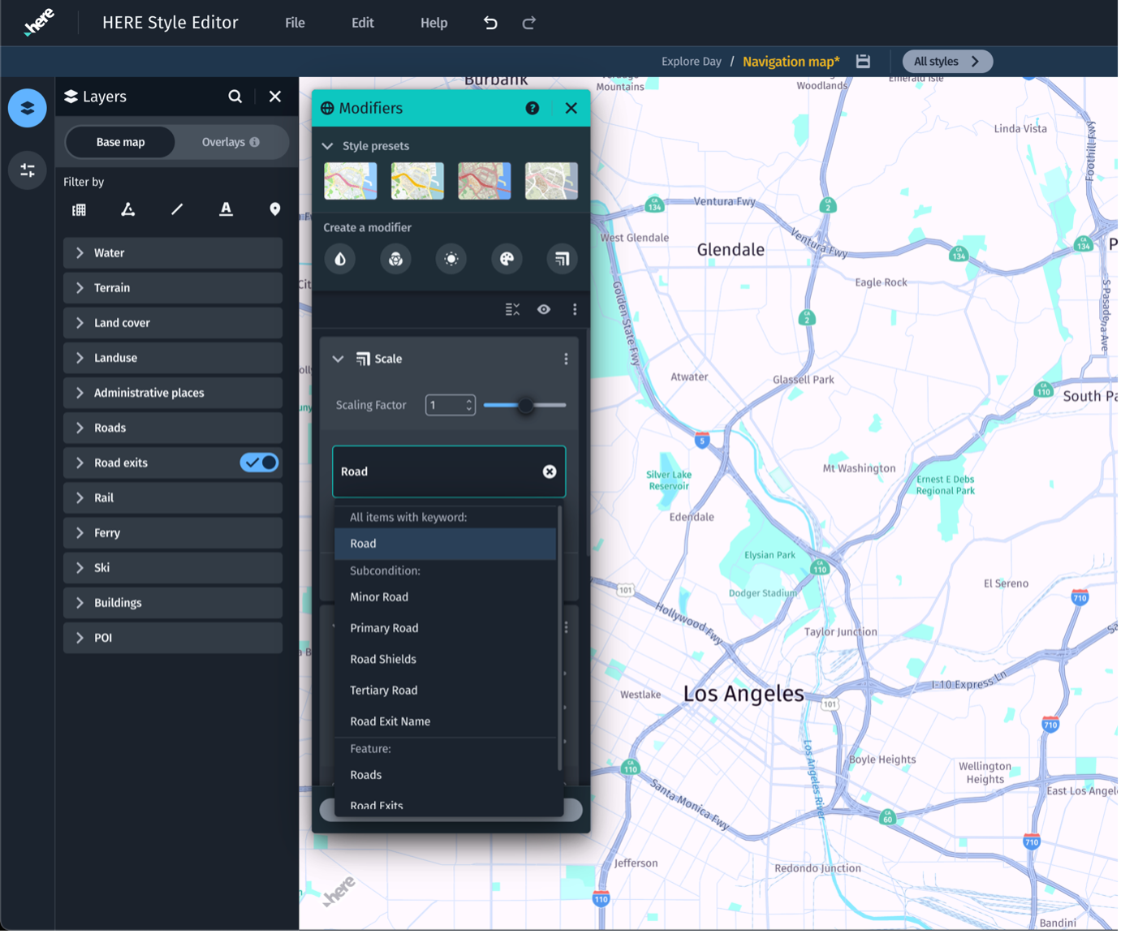Toggle modifiers visibility eye icon
Screen dimensions: 1121x934
pos(544,310)
